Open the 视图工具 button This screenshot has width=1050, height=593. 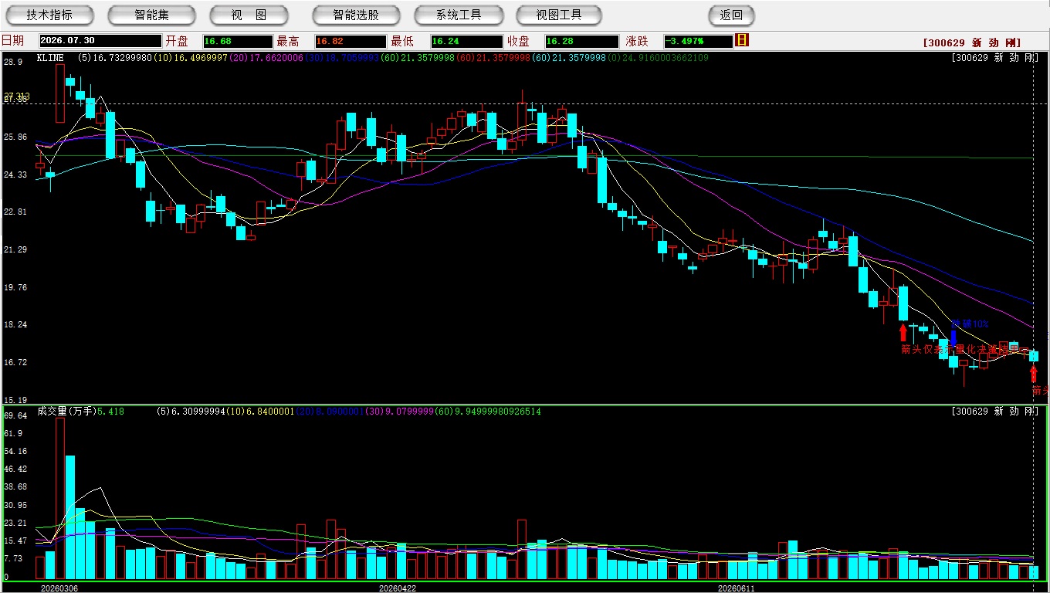point(560,15)
